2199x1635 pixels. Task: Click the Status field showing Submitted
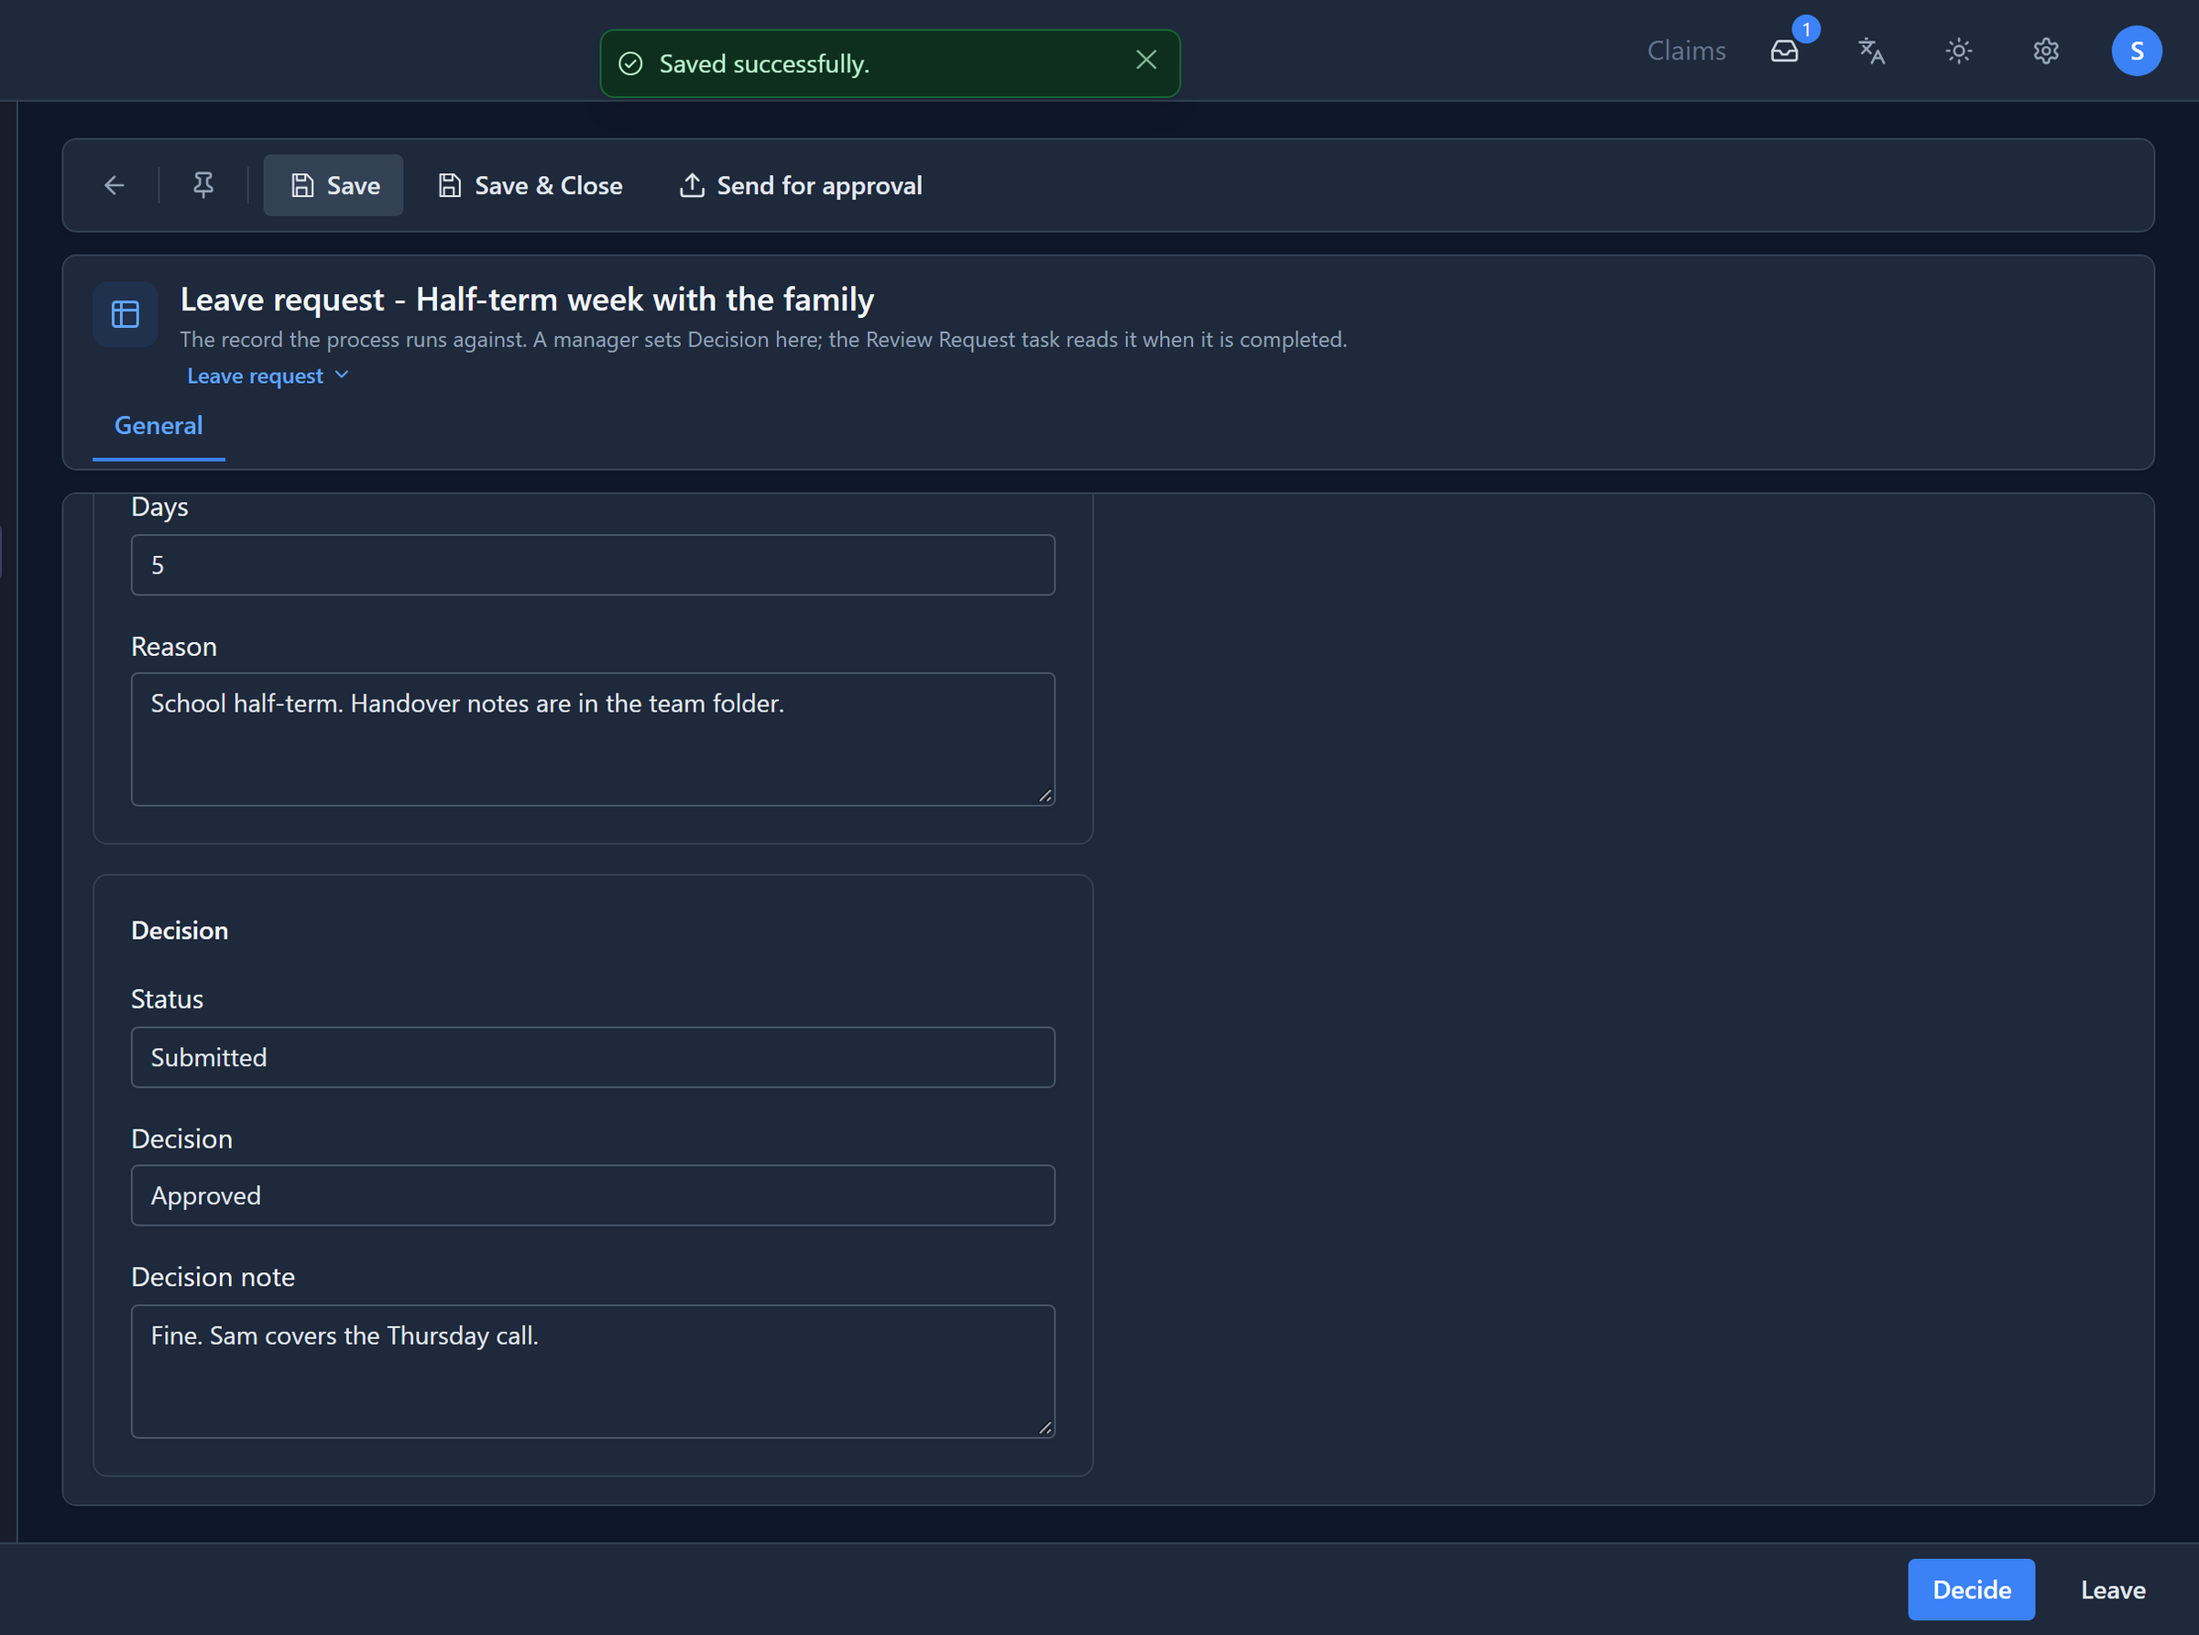[x=593, y=1057]
